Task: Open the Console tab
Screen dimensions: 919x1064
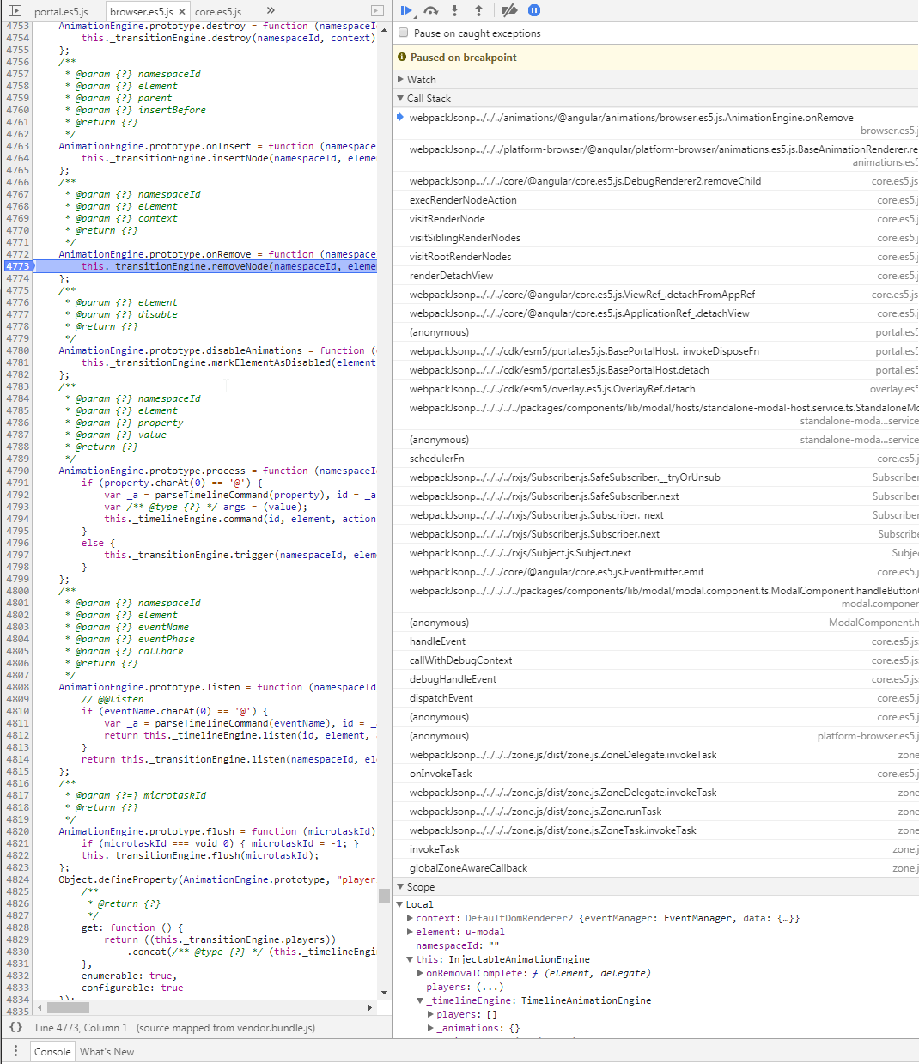Action: tap(52, 1051)
